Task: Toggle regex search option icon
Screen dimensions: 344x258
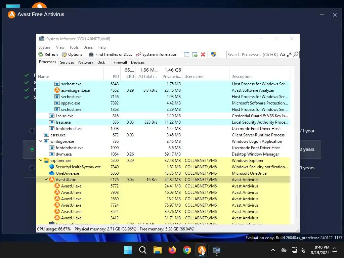Action: [289, 54]
